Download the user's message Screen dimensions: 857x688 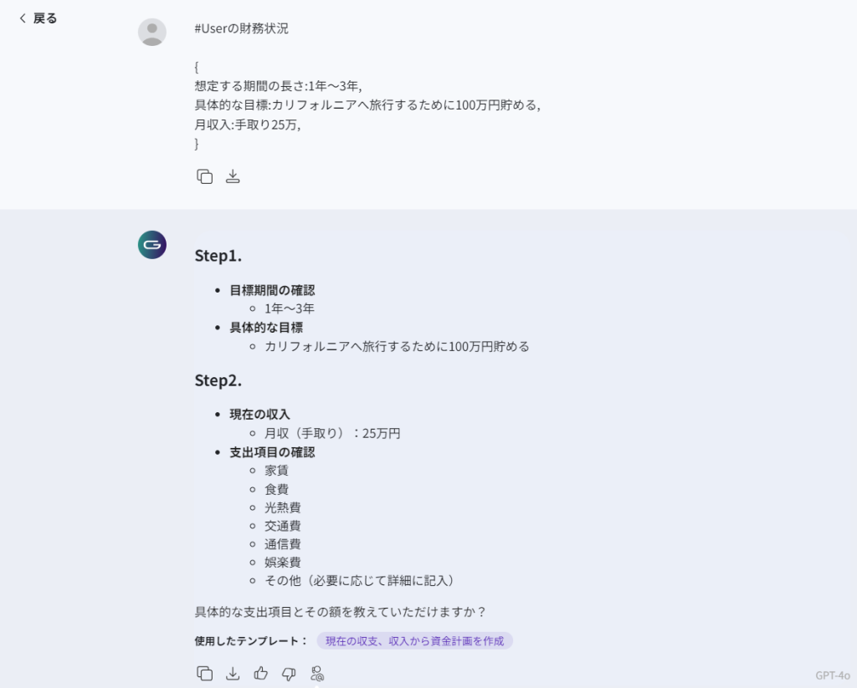233,176
